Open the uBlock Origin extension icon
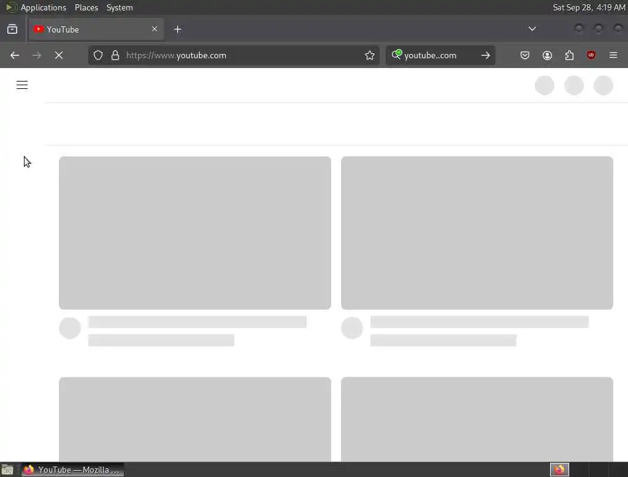The height and width of the screenshot is (477, 628). (x=591, y=55)
